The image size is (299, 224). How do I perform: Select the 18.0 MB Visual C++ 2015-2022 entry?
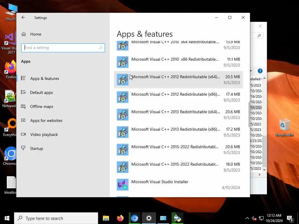tap(178, 167)
